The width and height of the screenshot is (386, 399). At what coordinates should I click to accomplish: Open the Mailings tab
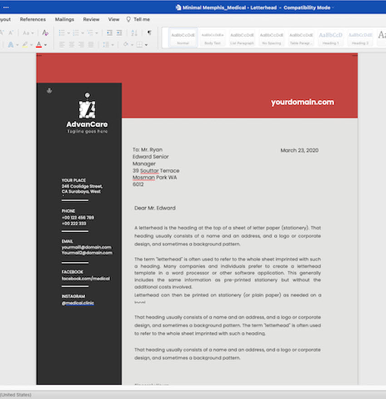tap(64, 20)
